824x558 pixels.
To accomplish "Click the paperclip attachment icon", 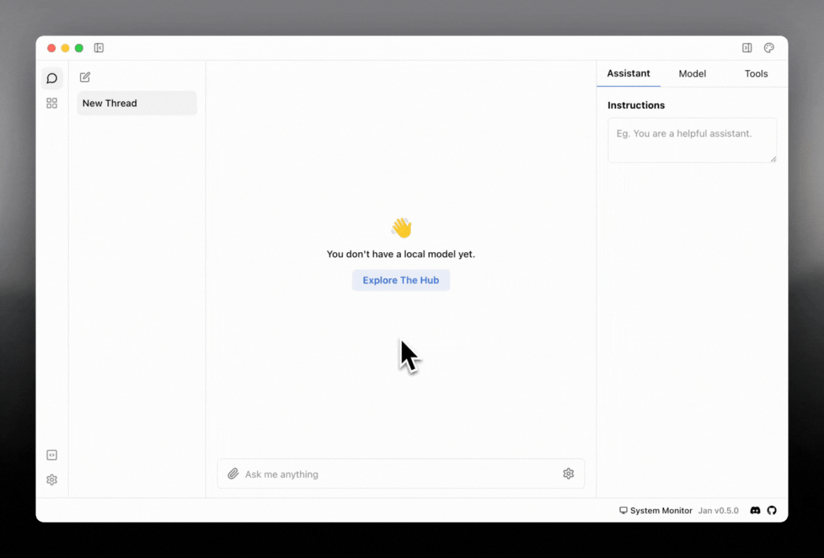I will coord(233,474).
